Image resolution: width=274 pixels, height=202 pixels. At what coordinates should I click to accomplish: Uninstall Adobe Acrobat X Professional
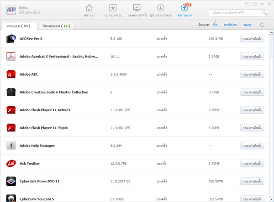(x=252, y=57)
